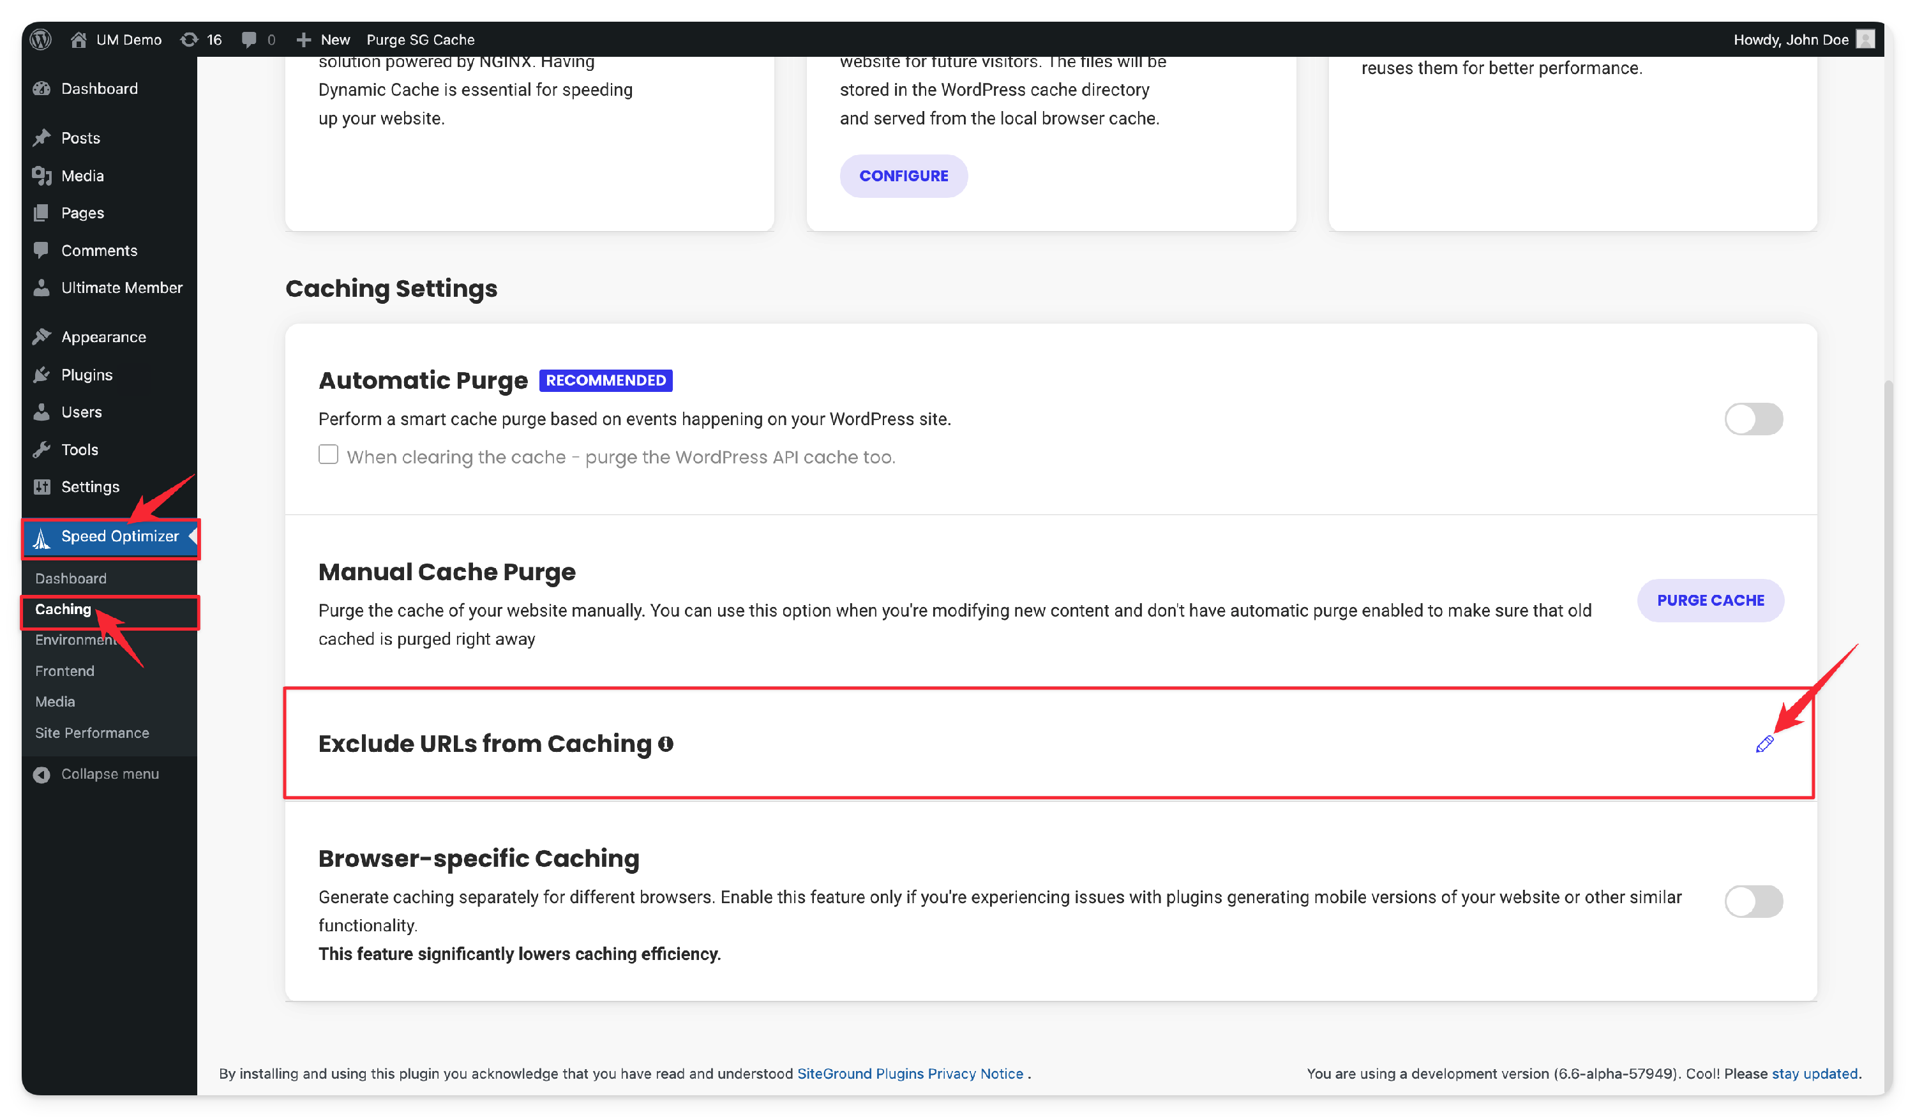This screenshot has height=1117, width=1915.
Task: Click the Pages icon in sidebar
Action: 41,214
